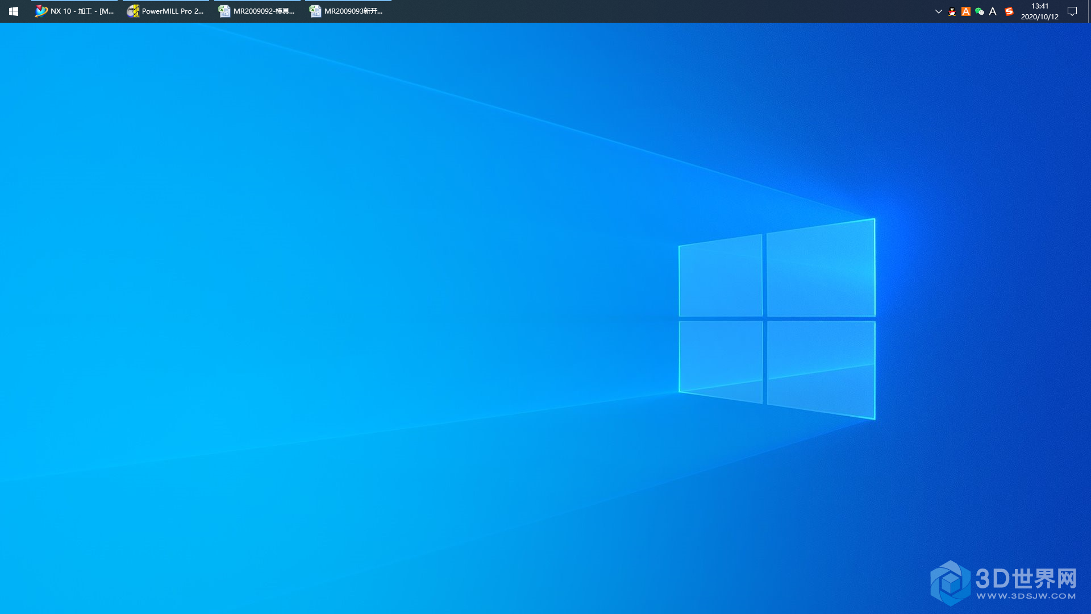The width and height of the screenshot is (1091, 614).
Task: Open the PowerMILL Pro taskbar window
Action: 165,11
